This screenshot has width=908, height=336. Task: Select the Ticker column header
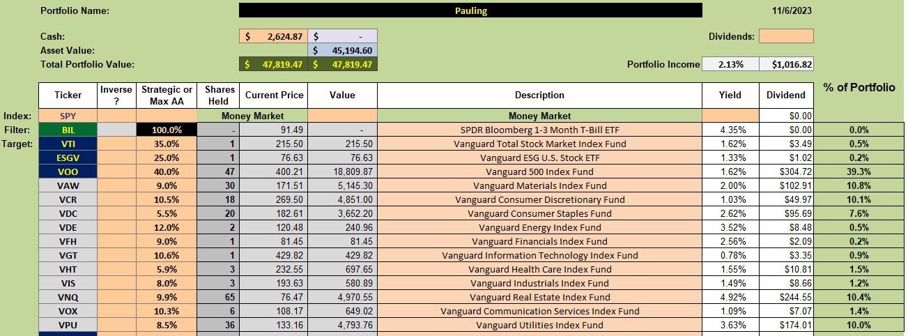pyautogui.click(x=68, y=95)
